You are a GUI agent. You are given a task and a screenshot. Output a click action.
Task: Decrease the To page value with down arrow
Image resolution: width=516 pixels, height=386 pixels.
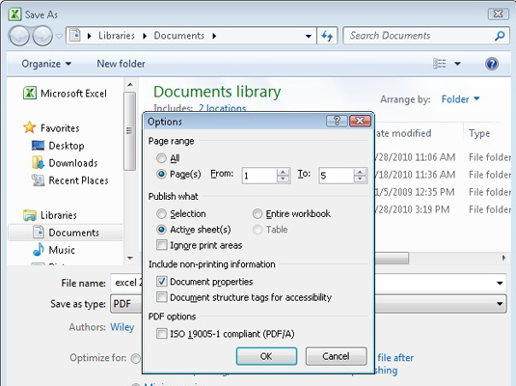click(360, 179)
